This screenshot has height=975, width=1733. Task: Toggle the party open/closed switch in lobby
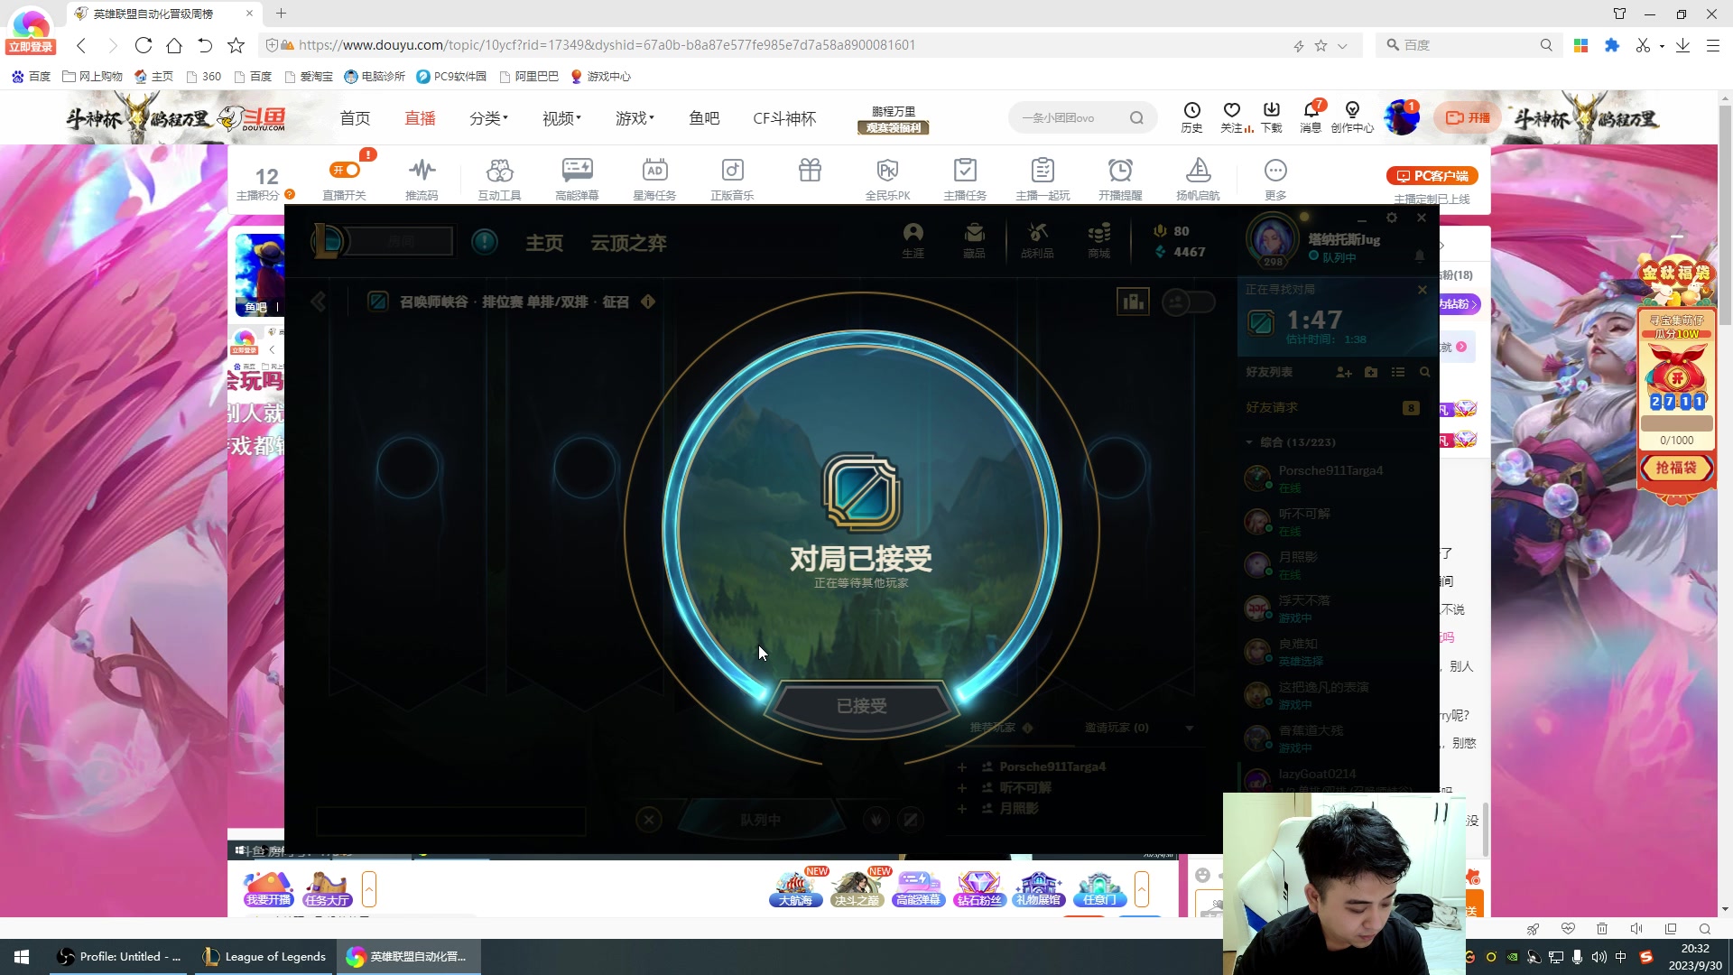coord(1189,302)
